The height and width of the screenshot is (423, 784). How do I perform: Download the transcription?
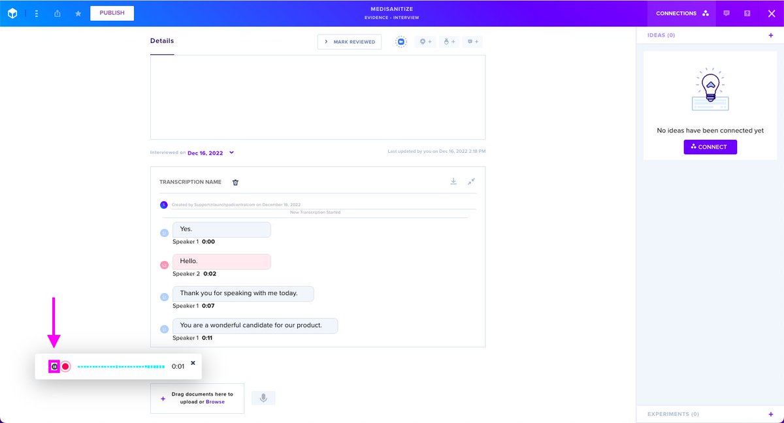(453, 181)
